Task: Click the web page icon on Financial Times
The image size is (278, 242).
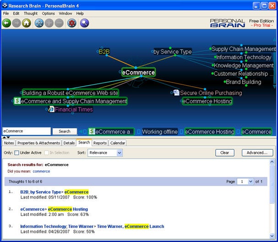Action: 51,109
